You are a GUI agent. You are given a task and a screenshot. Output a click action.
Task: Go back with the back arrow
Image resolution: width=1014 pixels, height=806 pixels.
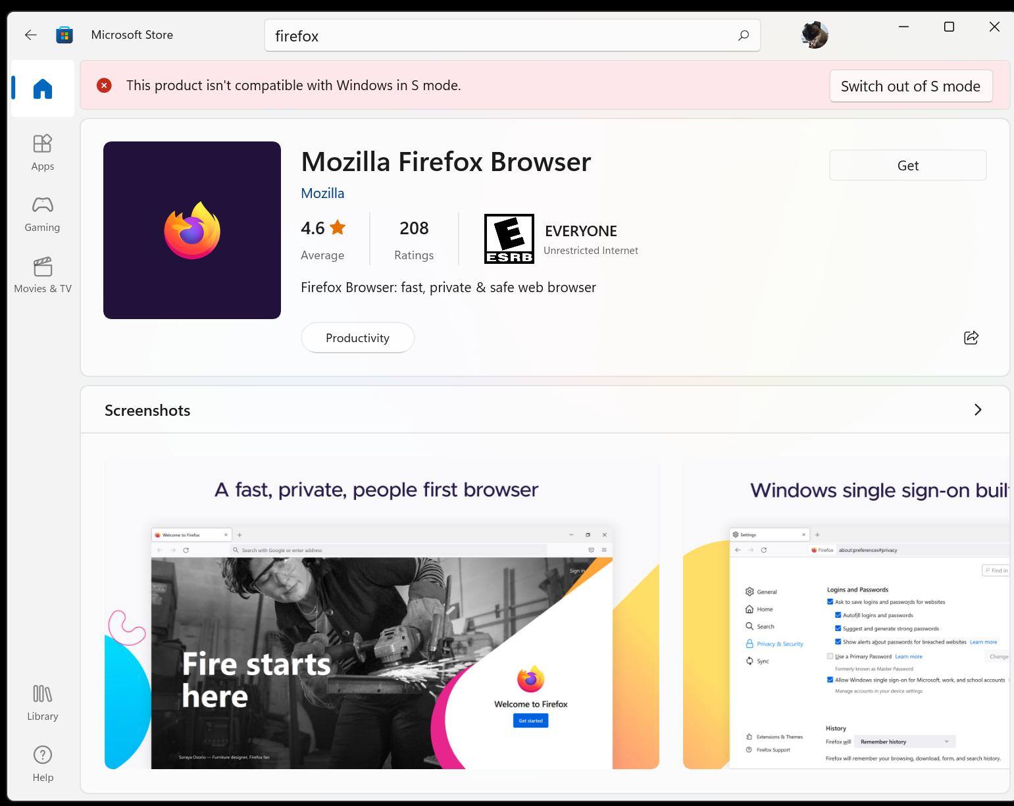[x=30, y=35]
